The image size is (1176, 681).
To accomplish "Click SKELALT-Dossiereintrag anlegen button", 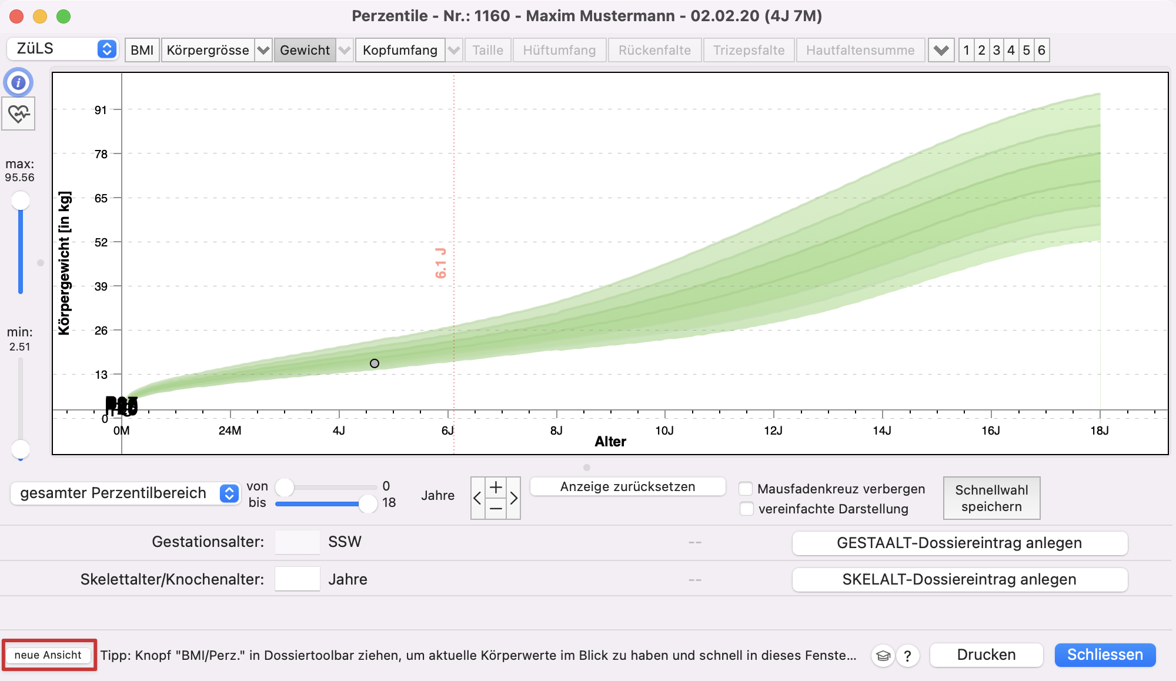I will point(960,579).
